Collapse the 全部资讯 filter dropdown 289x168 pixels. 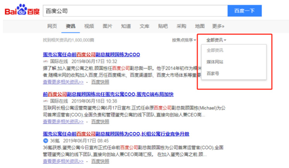click(216, 40)
